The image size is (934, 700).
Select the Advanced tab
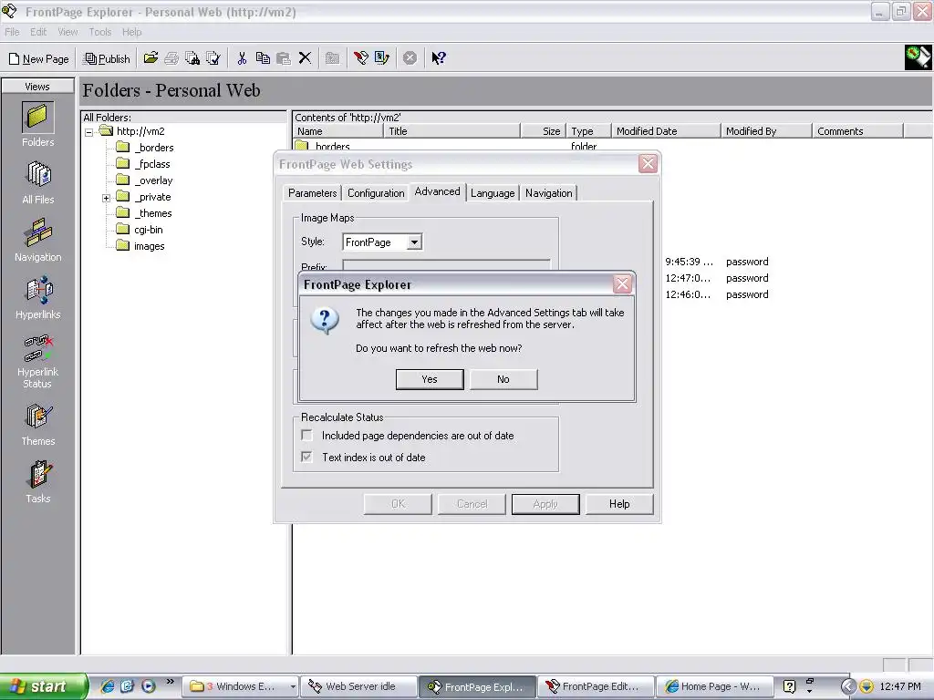(x=437, y=191)
